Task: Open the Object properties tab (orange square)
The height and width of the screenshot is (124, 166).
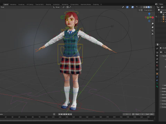Action: (157, 74)
